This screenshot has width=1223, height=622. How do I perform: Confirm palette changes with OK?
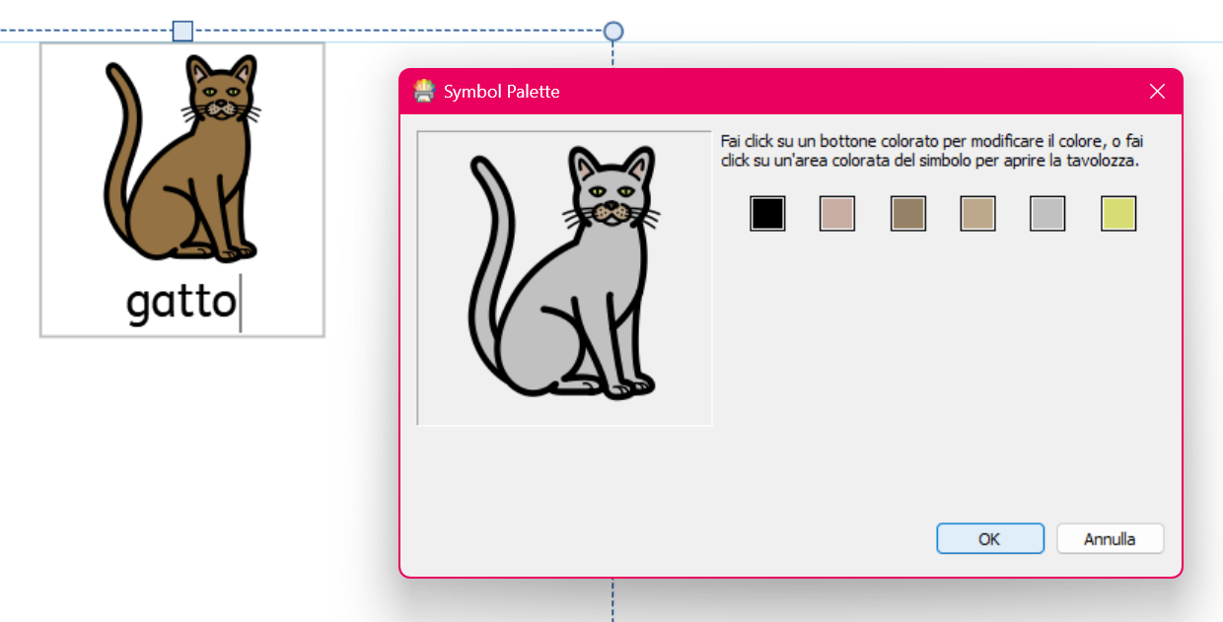[990, 539]
